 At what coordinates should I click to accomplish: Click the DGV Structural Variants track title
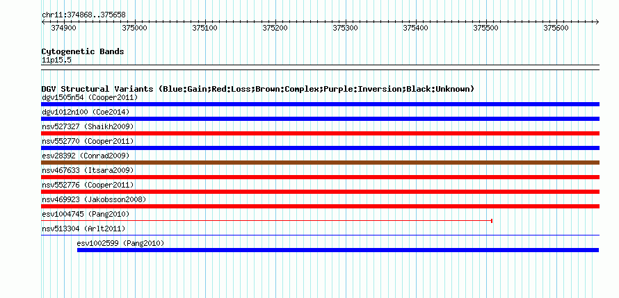click(x=258, y=89)
